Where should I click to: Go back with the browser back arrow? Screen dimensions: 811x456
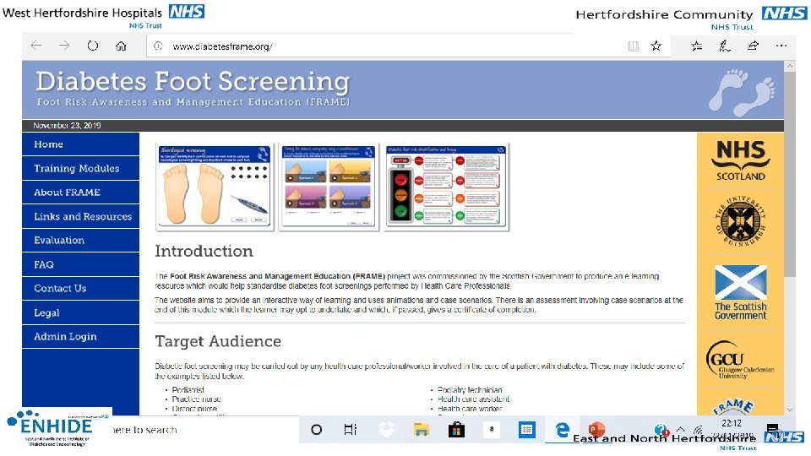pyautogui.click(x=36, y=46)
